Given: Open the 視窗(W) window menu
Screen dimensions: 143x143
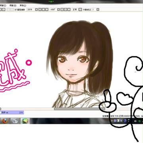Looking at the screenshot, I should click(13, 6).
